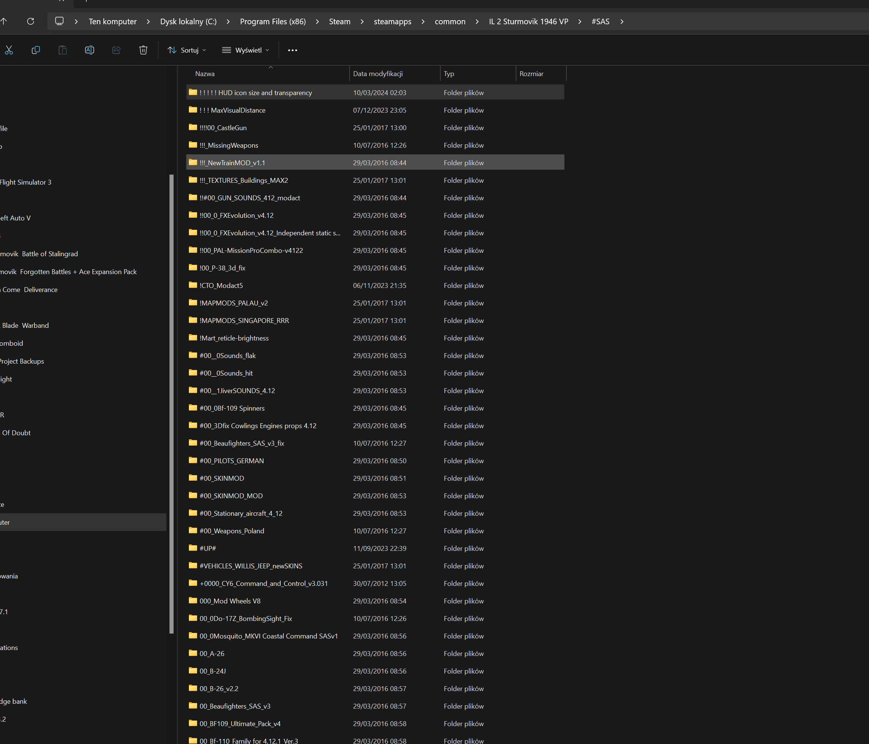Image resolution: width=869 pixels, height=744 pixels.
Task: Click folder icon of !!!!00_CastleGun
Action: coord(193,127)
